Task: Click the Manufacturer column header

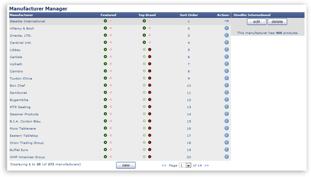Action: point(21,15)
